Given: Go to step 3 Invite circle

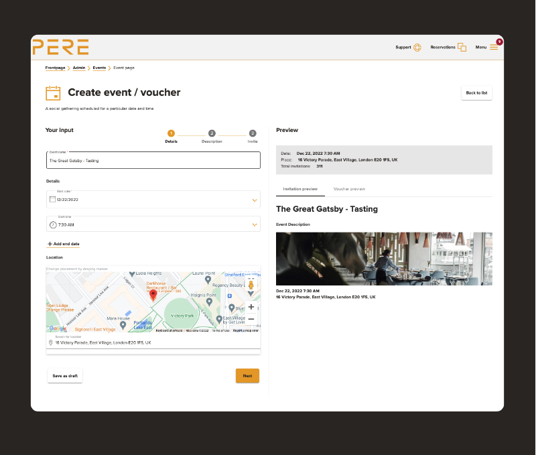Looking at the screenshot, I should (x=253, y=133).
